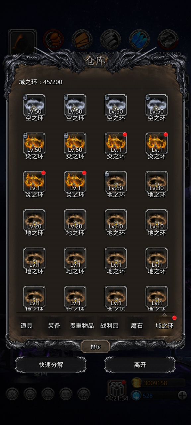Select the second locked Lv.50 炎之环
The width and height of the screenshot is (191, 425).
[75, 144]
